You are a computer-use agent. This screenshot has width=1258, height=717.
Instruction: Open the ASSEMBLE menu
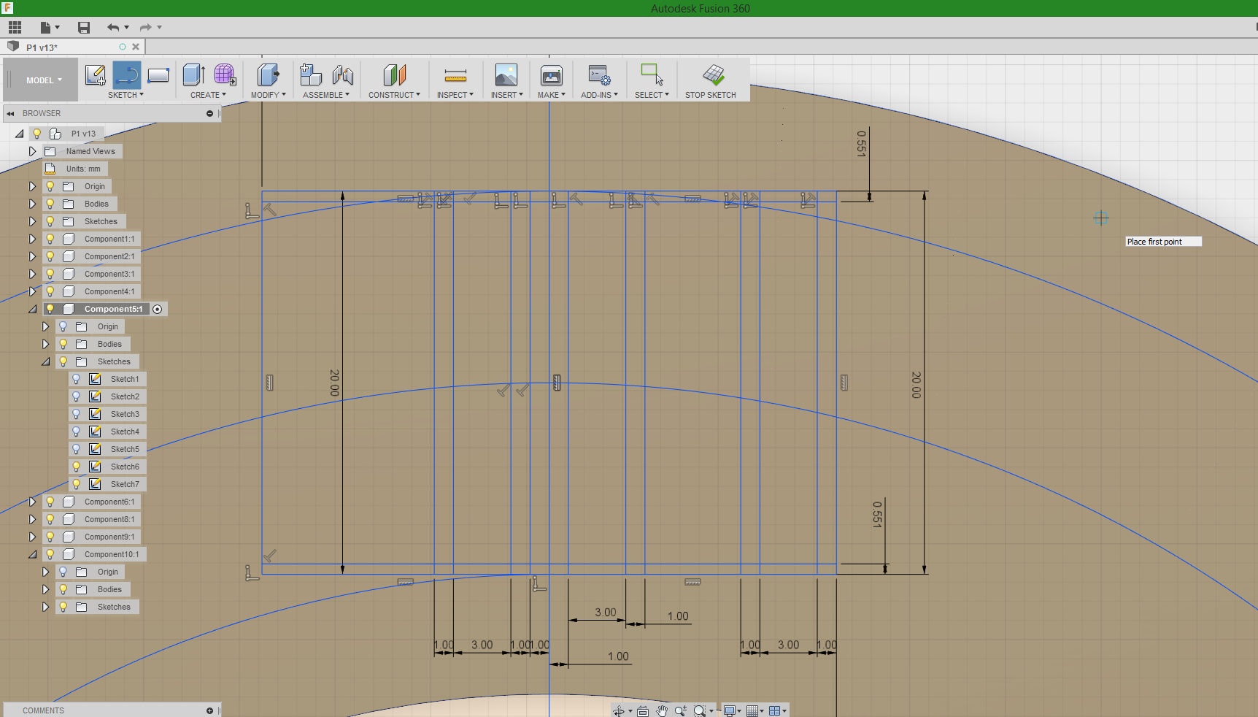326,95
